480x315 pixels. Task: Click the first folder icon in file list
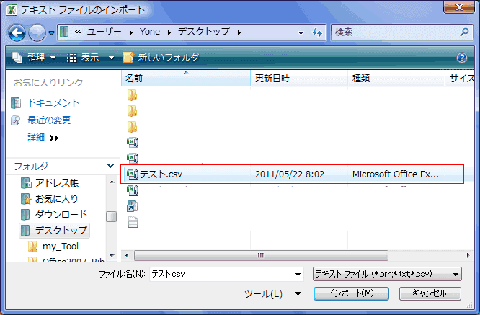pyautogui.click(x=132, y=95)
